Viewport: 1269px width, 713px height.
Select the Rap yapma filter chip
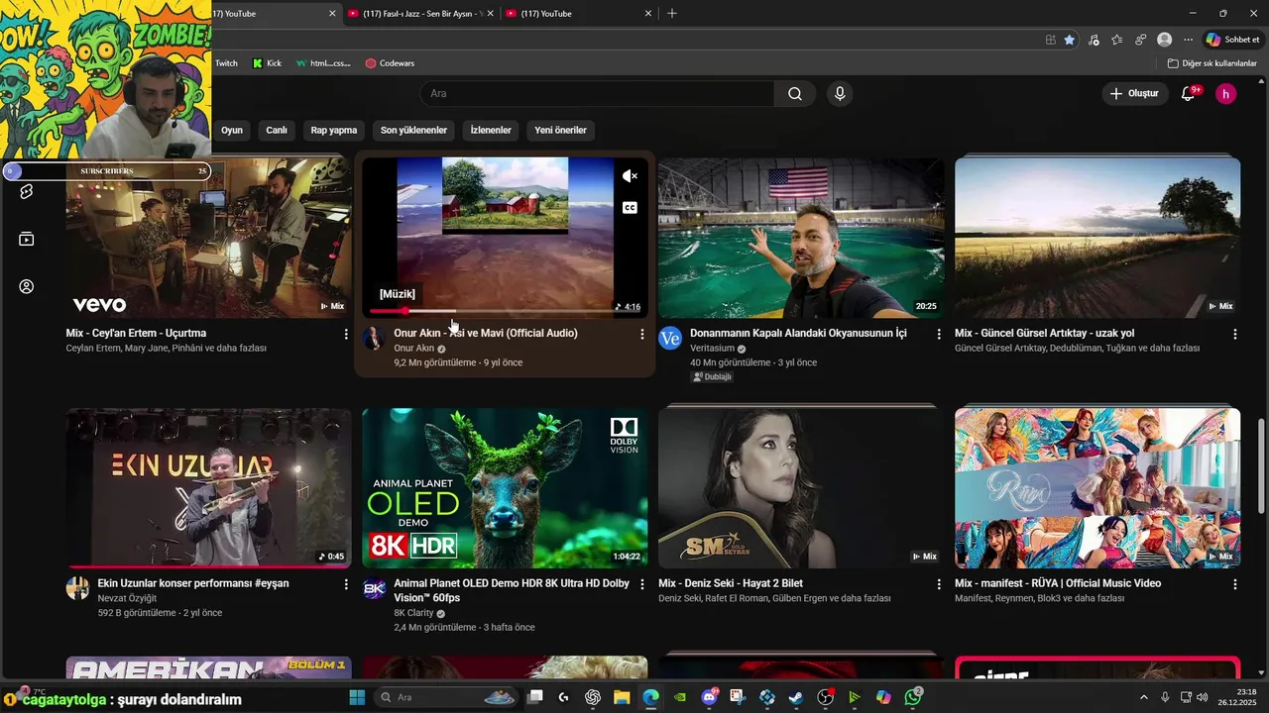(x=334, y=131)
